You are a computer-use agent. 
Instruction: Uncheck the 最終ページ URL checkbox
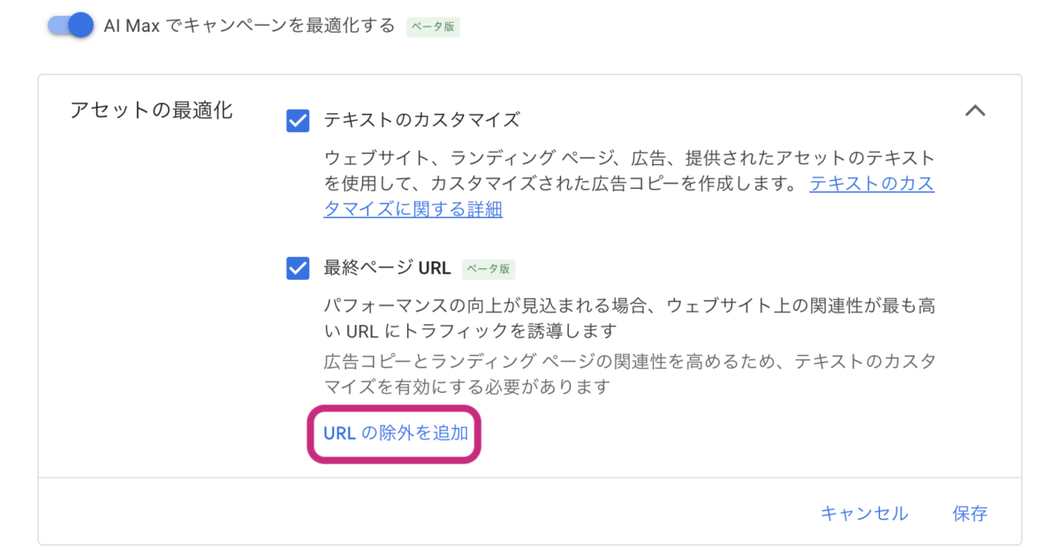click(x=298, y=267)
